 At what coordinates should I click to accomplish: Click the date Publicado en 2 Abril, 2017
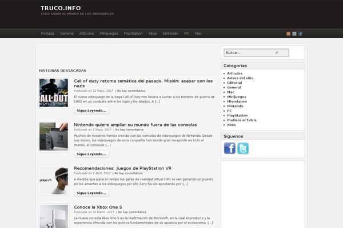[92, 173]
